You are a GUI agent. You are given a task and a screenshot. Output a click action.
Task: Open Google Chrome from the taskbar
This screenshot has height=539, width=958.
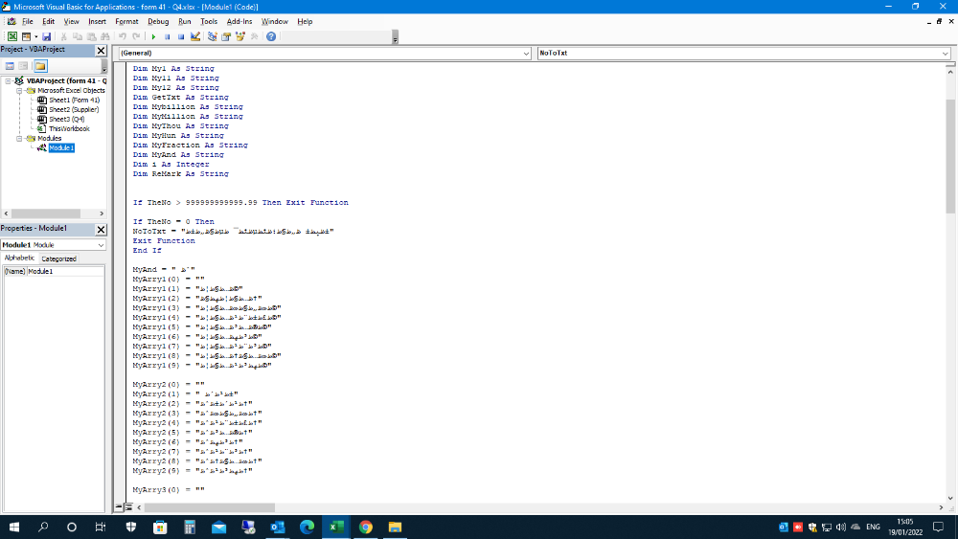pos(366,527)
